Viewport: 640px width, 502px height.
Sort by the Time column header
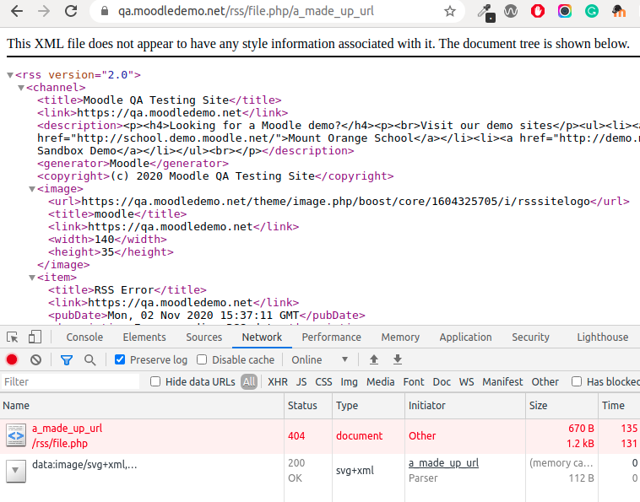tap(620, 406)
